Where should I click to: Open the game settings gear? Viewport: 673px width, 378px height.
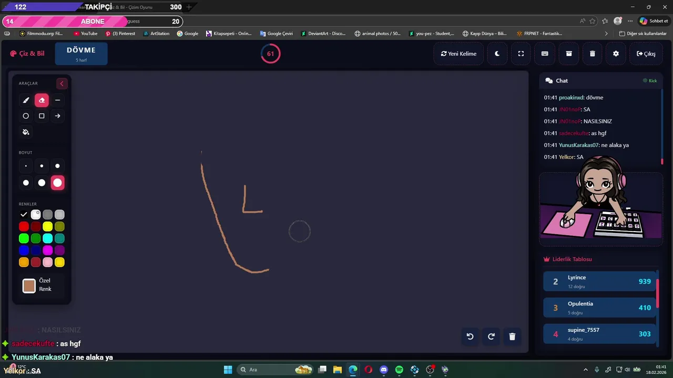616,54
